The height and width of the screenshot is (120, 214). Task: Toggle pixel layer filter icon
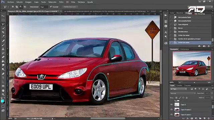(x=192, y=89)
